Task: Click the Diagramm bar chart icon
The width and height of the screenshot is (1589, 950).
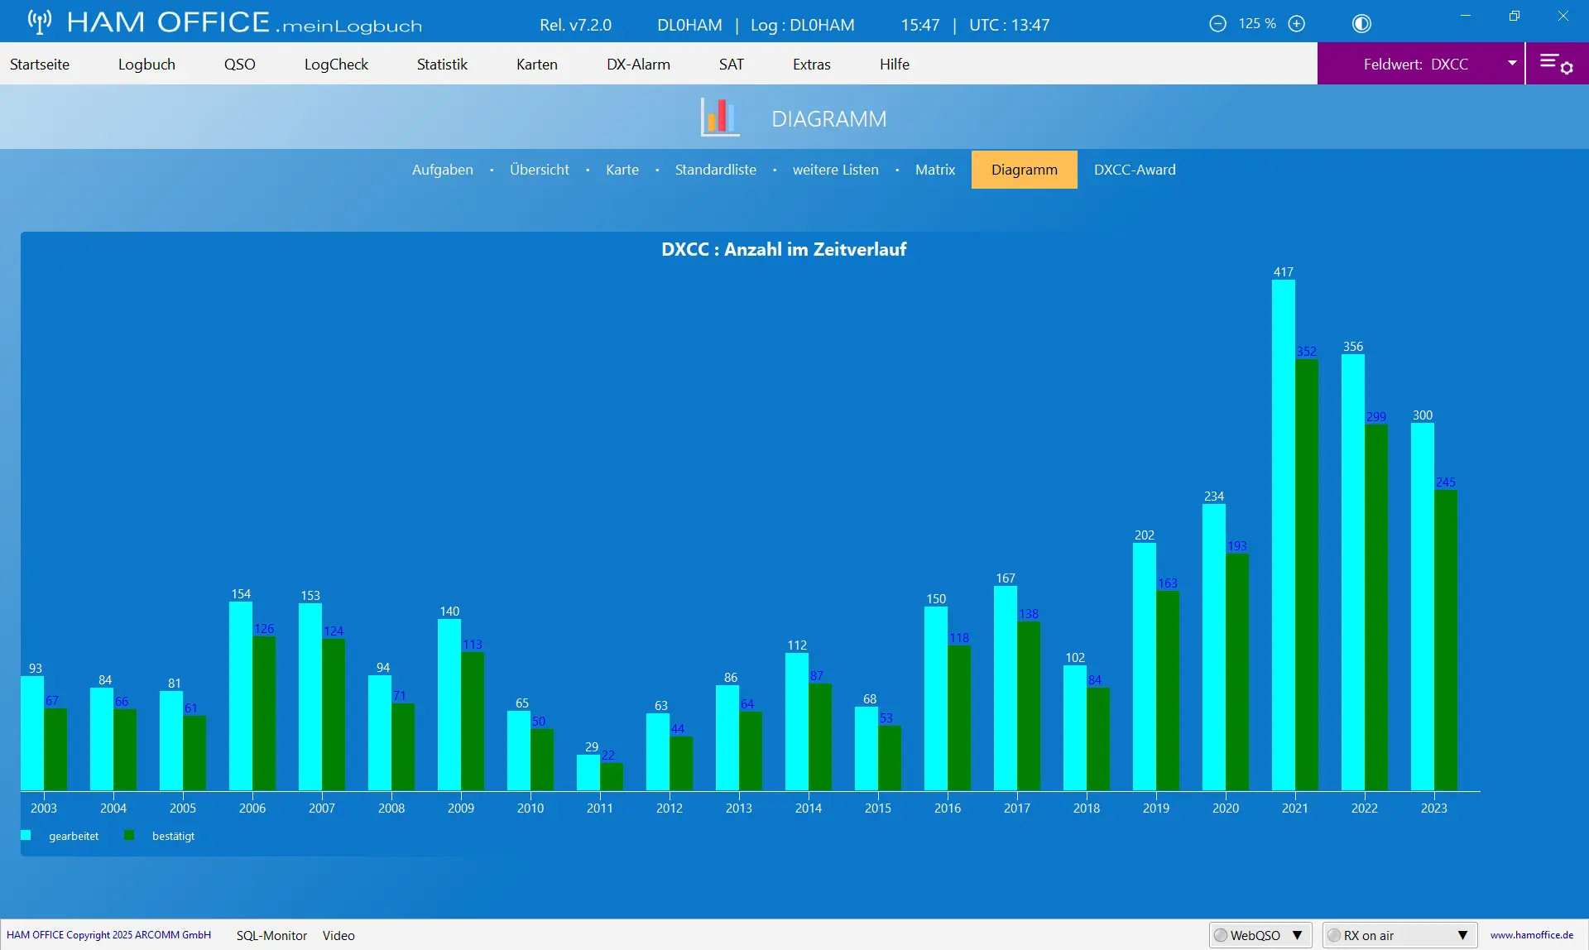Action: (720, 117)
